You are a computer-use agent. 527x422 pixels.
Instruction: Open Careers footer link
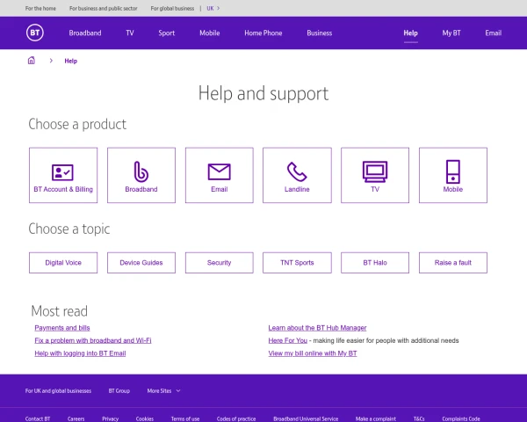pyautogui.click(x=76, y=418)
